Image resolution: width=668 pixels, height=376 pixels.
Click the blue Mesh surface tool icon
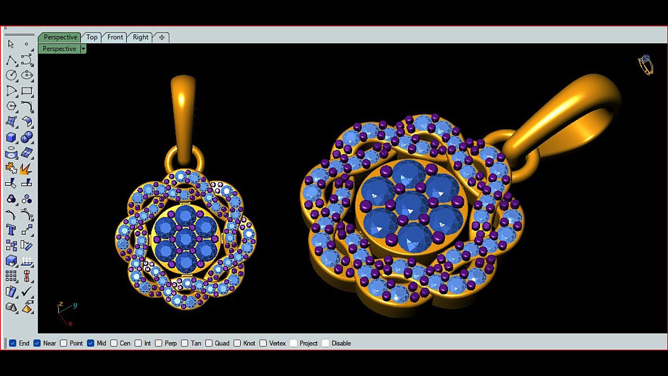pyautogui.click(x=27, y=153)
